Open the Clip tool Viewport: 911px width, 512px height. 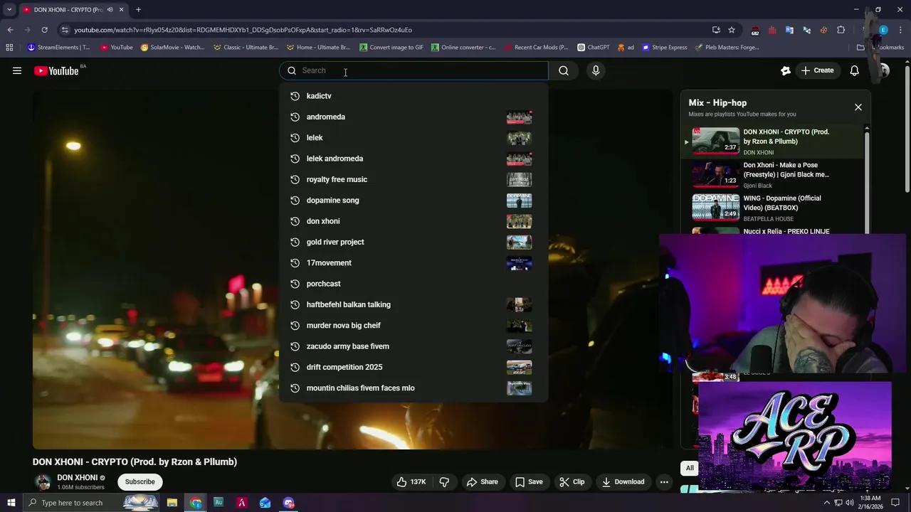(x=572, y=481)
